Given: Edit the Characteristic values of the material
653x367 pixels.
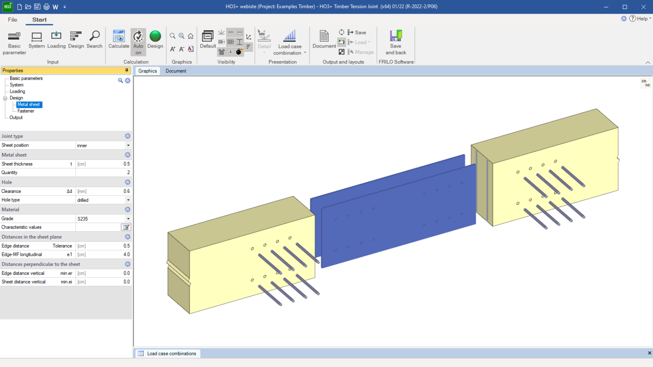Looking at the screenshot, I should point(126,227).
